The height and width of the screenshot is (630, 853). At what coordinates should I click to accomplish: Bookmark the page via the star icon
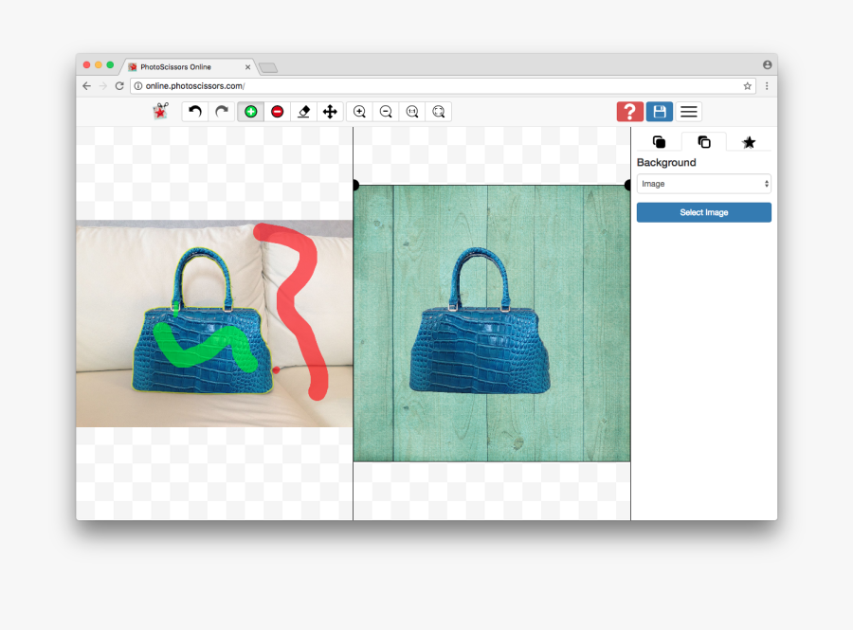click(747, 85)
